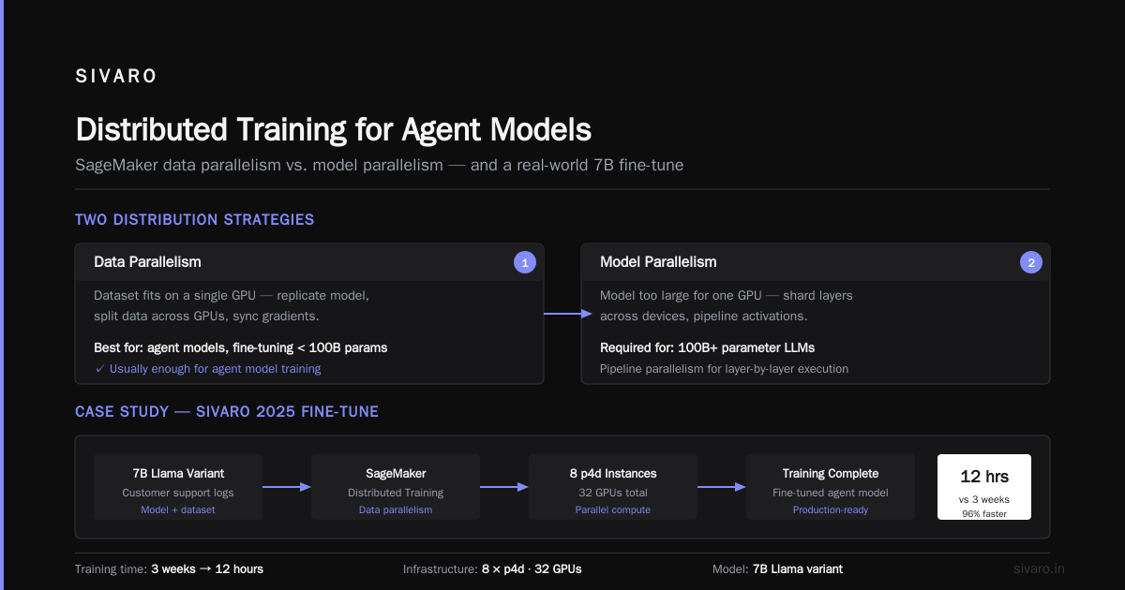Click the number 2 badge on Model Parallelism

(1031, 263)
